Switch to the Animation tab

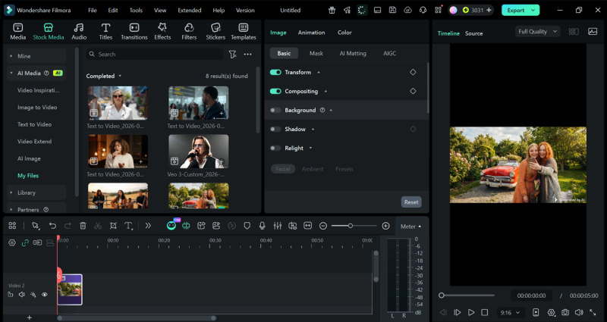point(311,33)
